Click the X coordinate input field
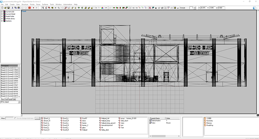The width and height of the screenshot is (259, 139). point(204,8)
